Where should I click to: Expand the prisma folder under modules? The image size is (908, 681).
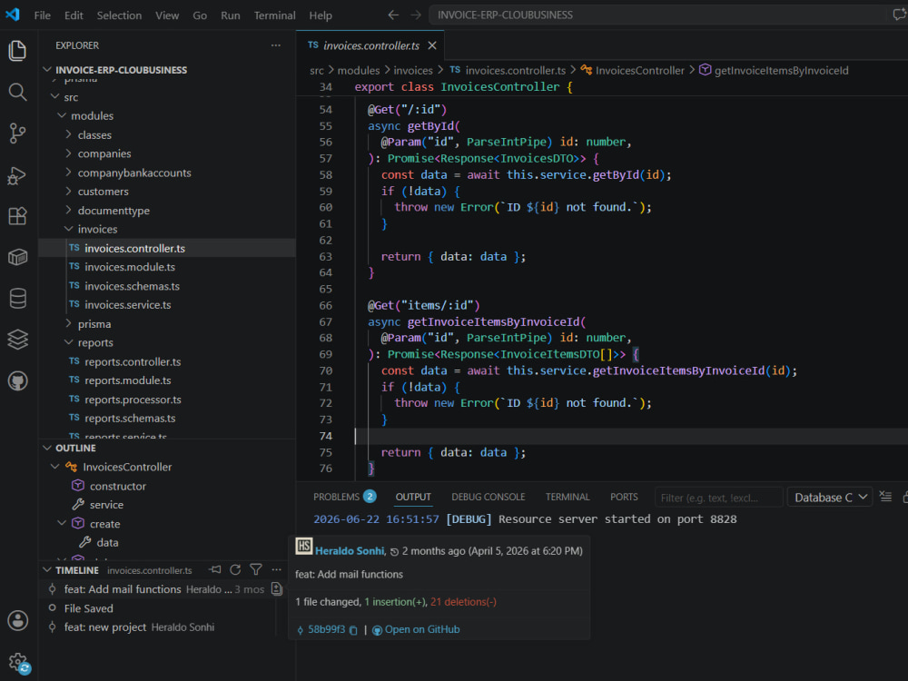(x=68, y=324)
